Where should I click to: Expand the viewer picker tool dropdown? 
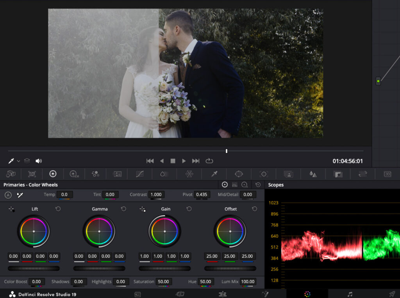pos(18,161)
